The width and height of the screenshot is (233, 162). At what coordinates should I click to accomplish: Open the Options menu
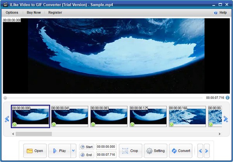[x=12, y=12]
